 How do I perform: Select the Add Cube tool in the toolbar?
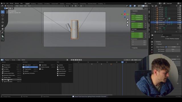tap(3, 40)
